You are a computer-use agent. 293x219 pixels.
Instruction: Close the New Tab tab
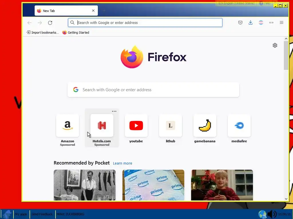(x=93, y=11)
